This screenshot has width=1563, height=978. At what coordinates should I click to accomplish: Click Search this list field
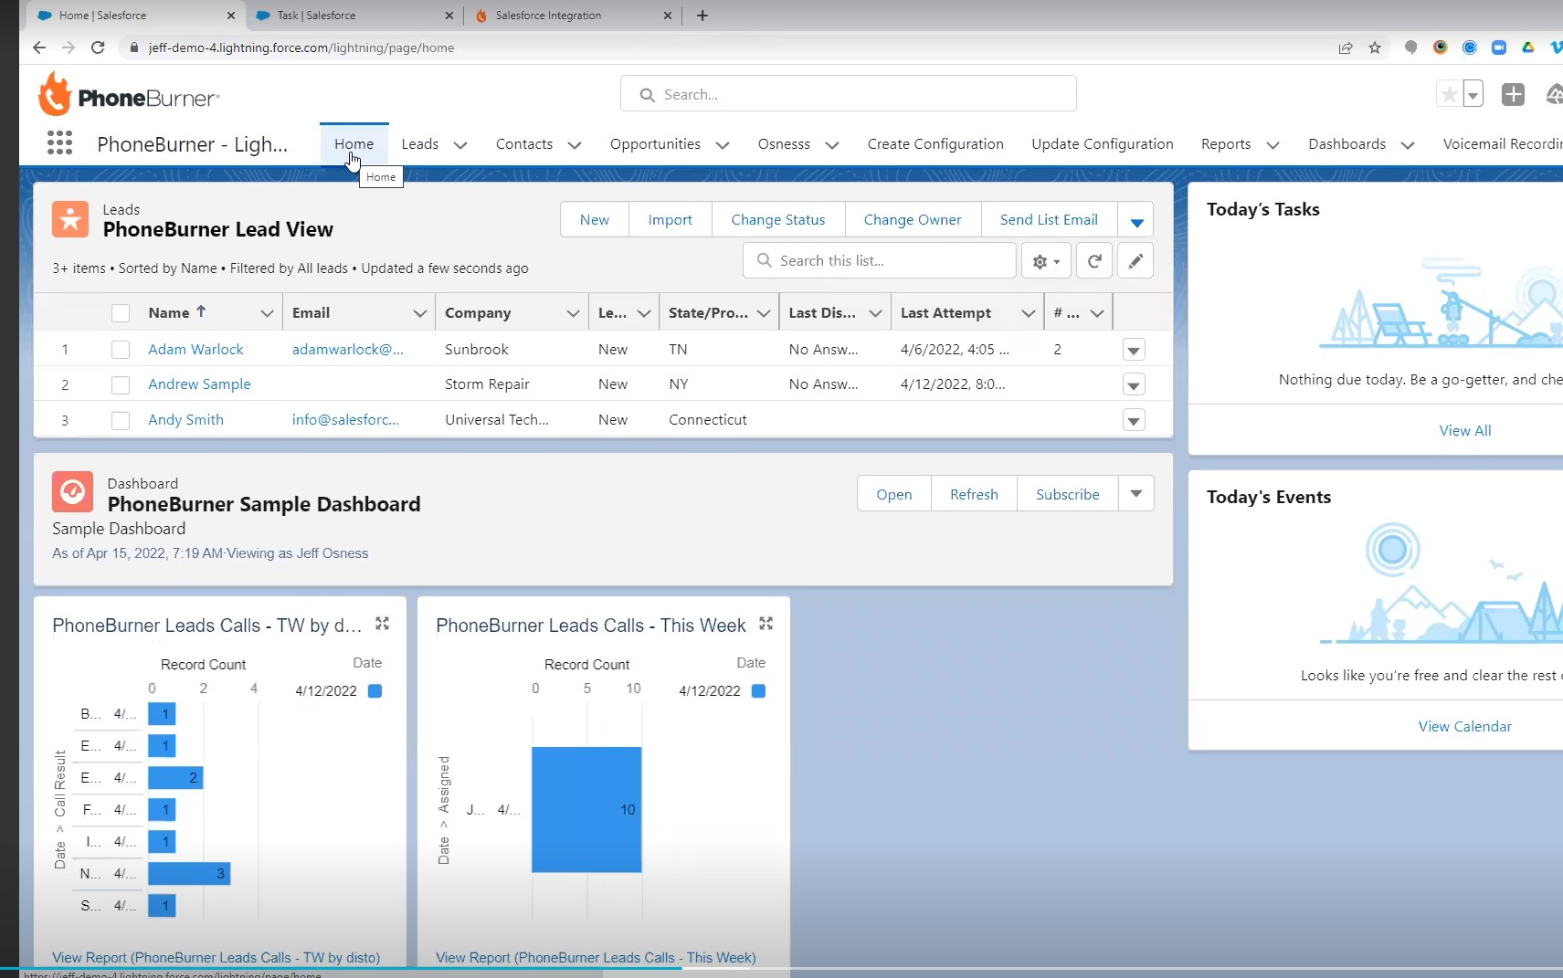[880, 260]
